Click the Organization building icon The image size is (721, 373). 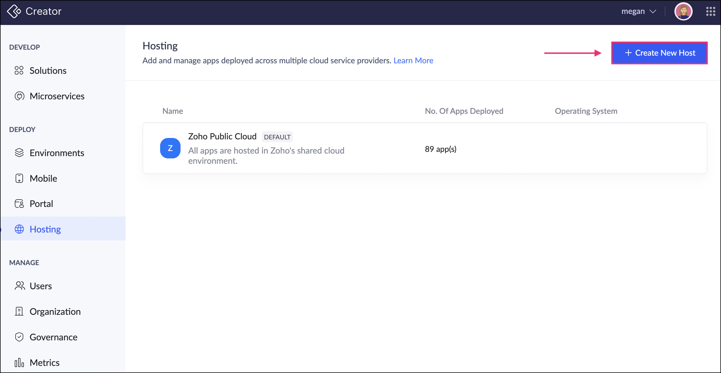point(19,311)
